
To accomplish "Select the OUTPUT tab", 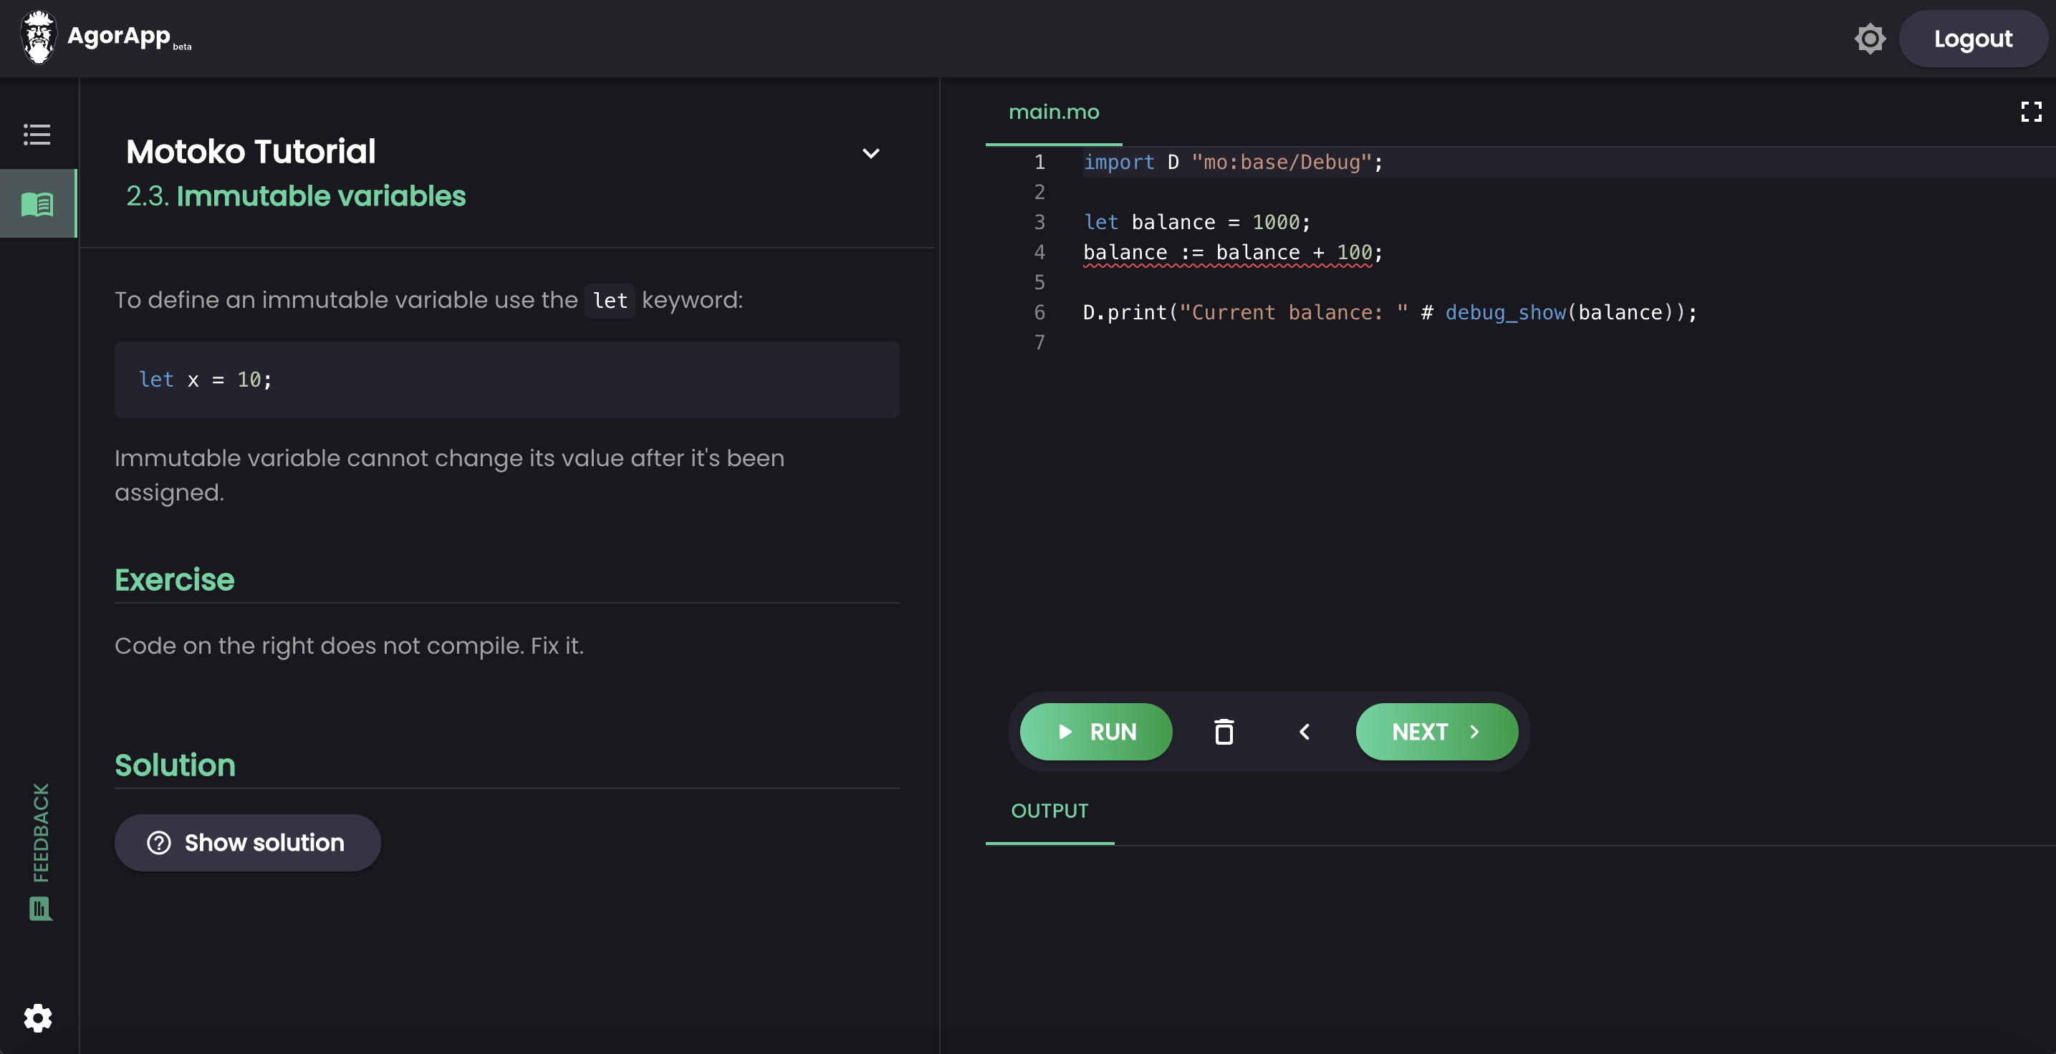I will point(1049,811).
